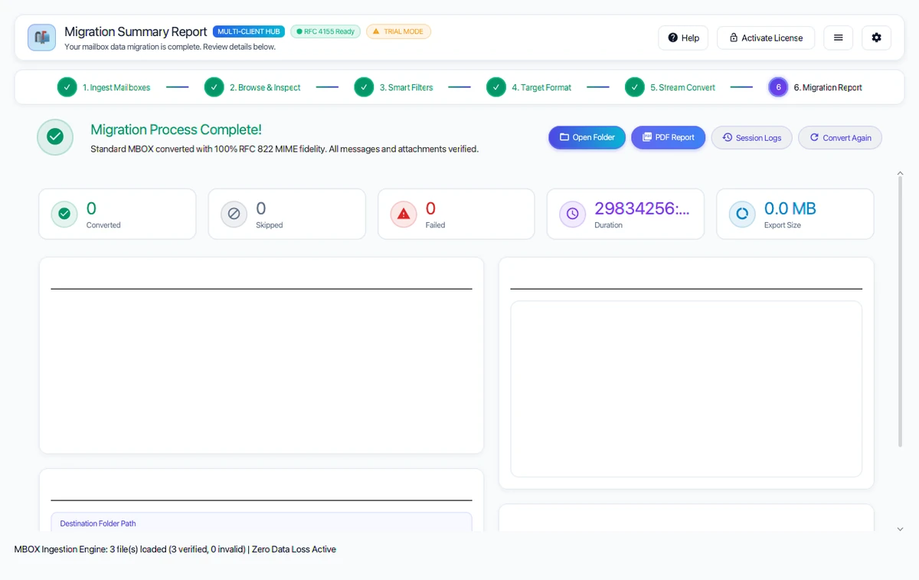The image size is (919, 580).
Task: Click the Skipped circle-slash icon
Action: click(234, 215)
